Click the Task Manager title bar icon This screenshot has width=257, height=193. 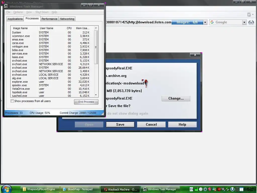pos(6,6)
